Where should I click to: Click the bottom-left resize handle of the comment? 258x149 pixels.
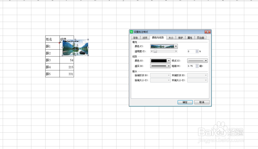pos(62,55)
